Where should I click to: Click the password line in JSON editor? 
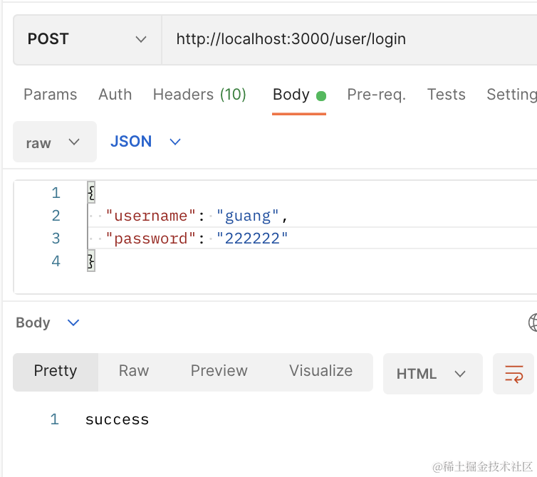tap(197, 238)
